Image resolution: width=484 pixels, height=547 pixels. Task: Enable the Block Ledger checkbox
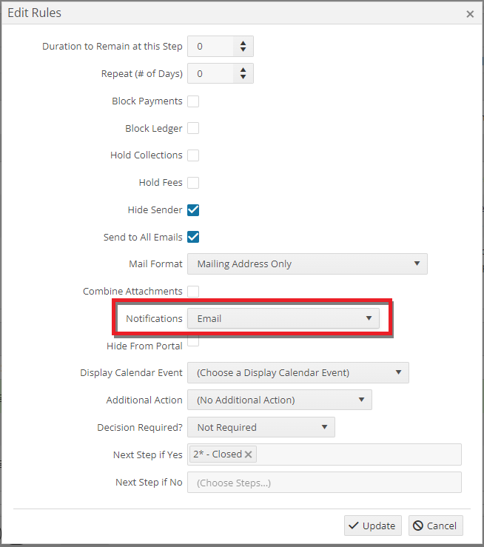(x=193, y=128)
